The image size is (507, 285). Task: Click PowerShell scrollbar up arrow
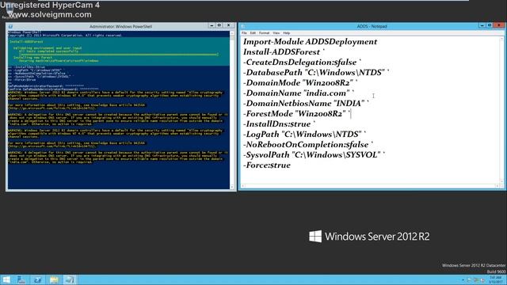(232, 33)
